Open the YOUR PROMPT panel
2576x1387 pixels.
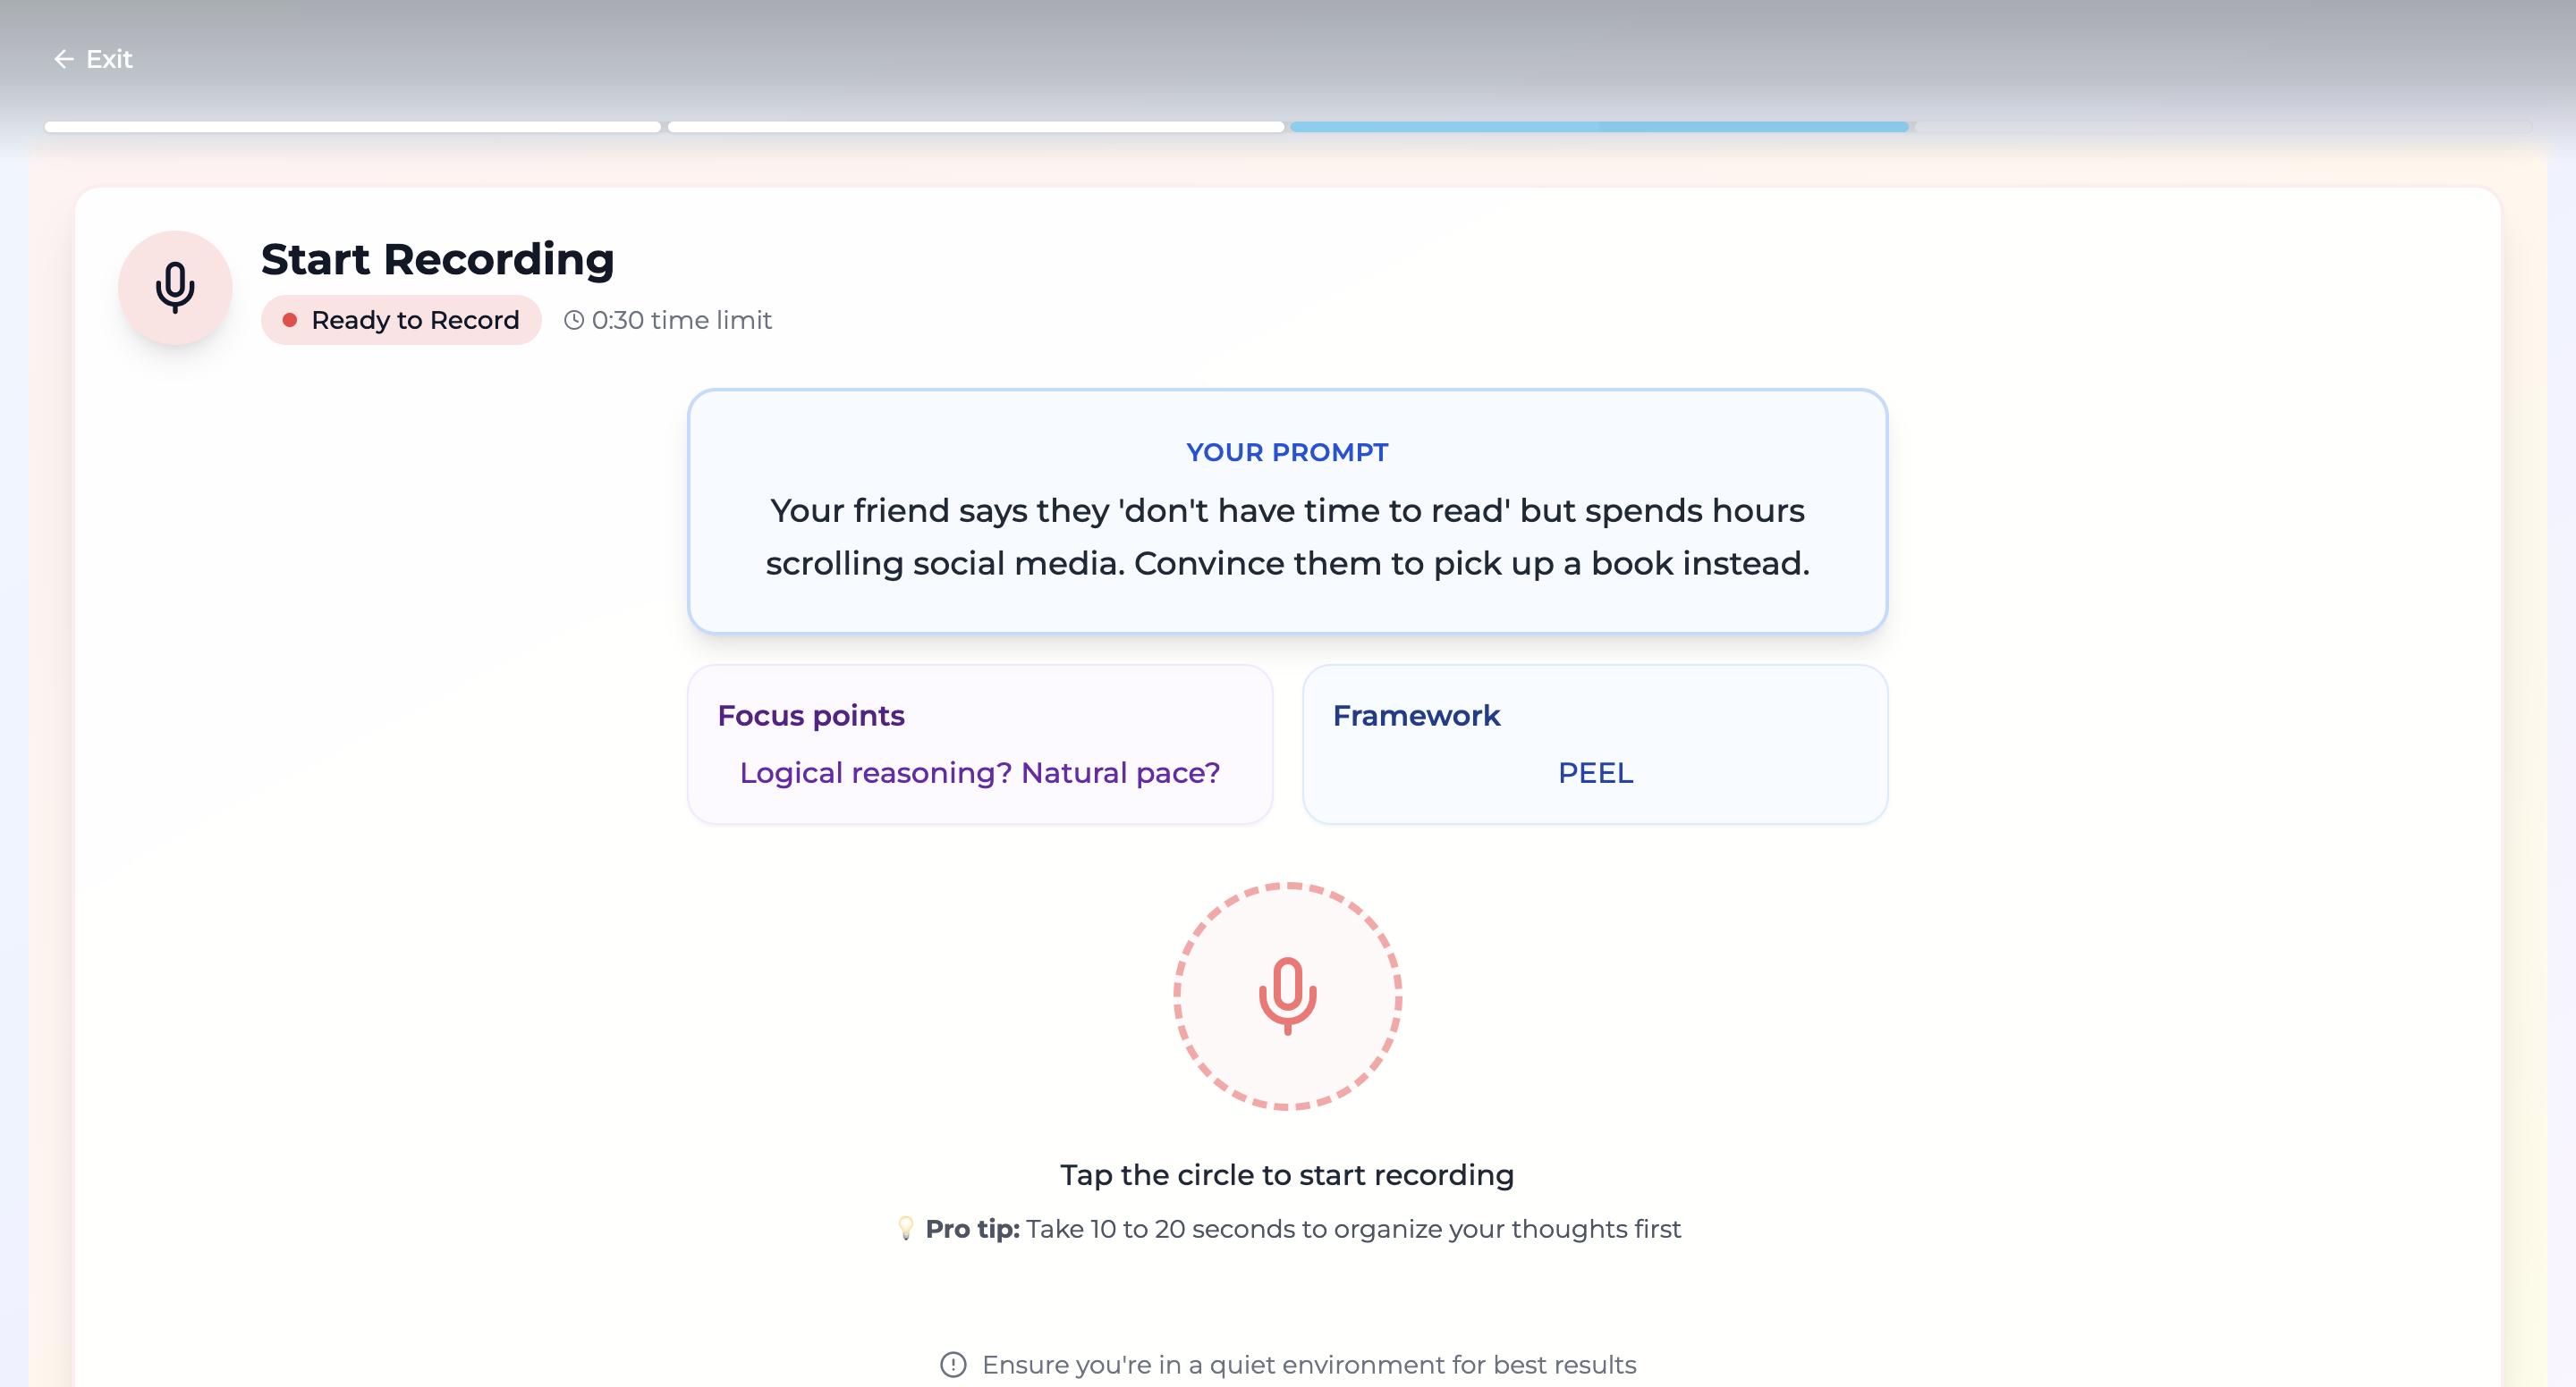point(1287,510)
